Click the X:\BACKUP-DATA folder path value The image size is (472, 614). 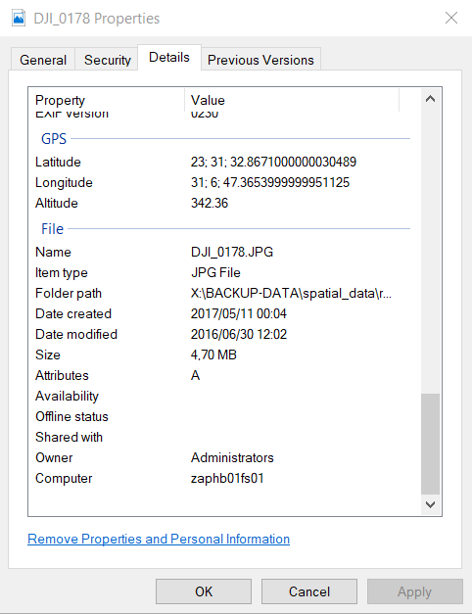coord(291,293)
